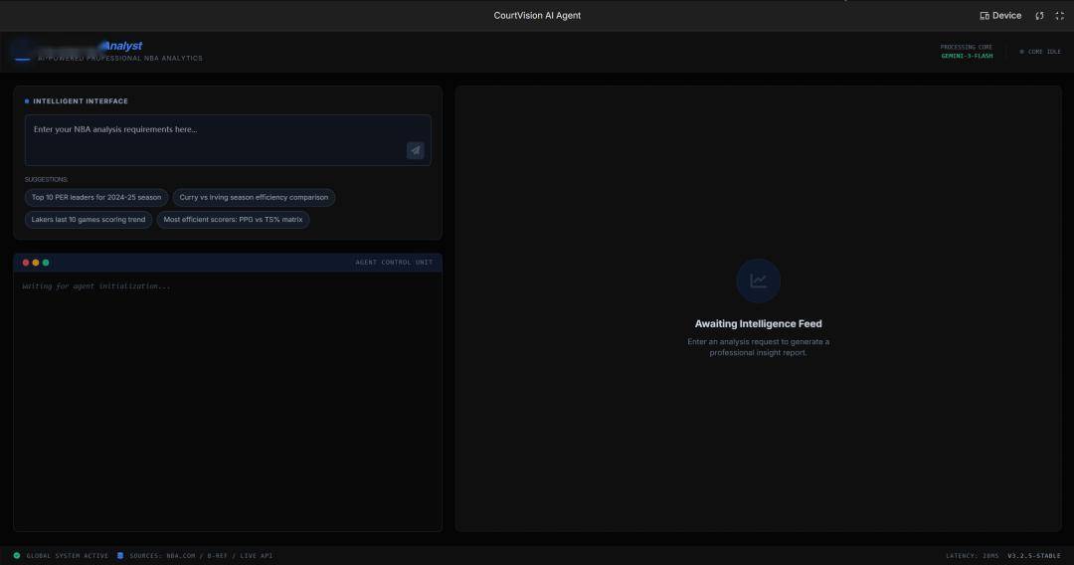1074x565 pixels.
Task: Click the reload icon beside Device
Action: tap(1039, 16)
